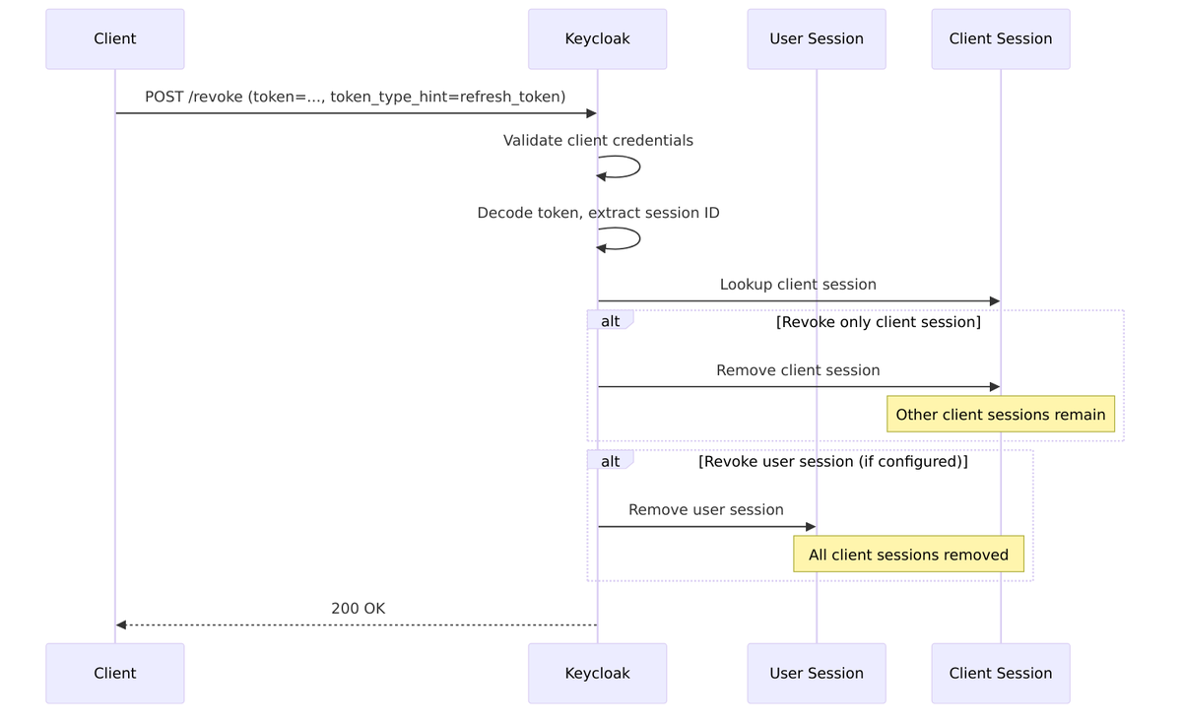Image resolution: width=1182 pixels, height=722 pixels.
Task: Select the bottom Client Session box
Action: pos(1000,673)
